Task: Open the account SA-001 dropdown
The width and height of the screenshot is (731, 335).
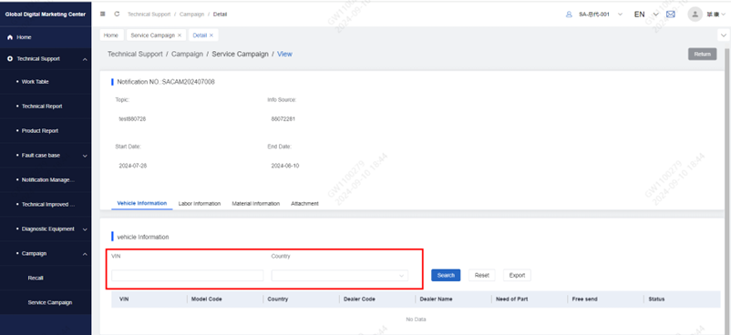Action: tap(620, 15)
